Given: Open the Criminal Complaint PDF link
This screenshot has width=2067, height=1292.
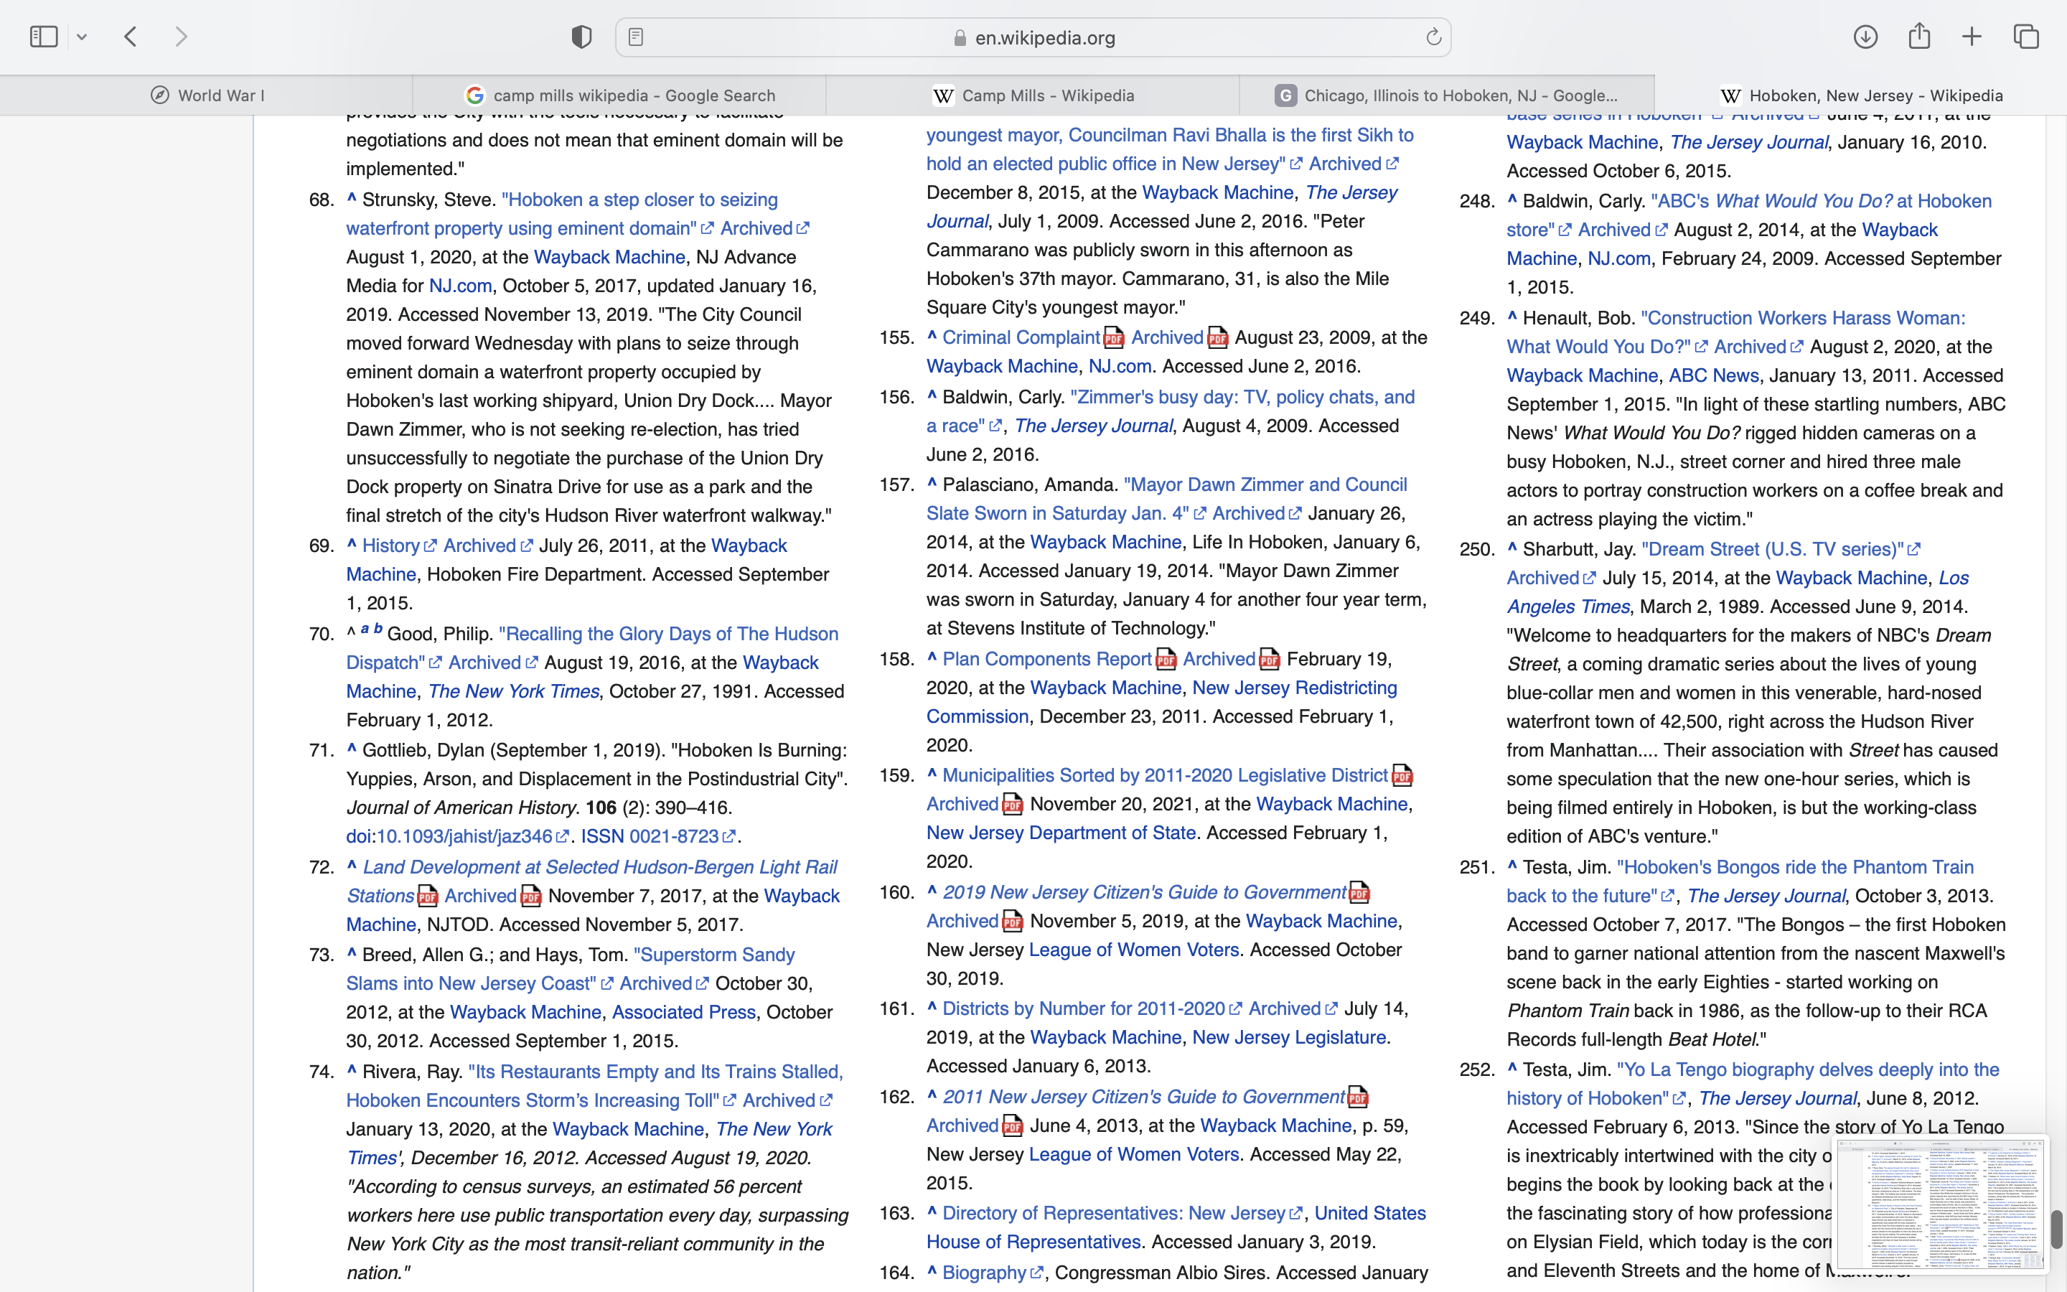Looking at the screenshot, I should (x=1021, y=337).
